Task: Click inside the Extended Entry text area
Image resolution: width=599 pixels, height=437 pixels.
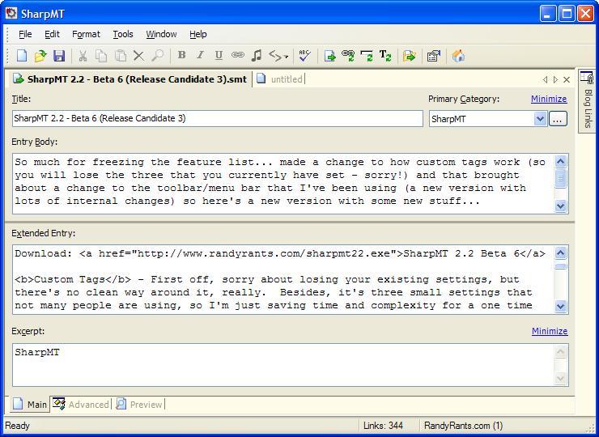Action: [283, 280]
